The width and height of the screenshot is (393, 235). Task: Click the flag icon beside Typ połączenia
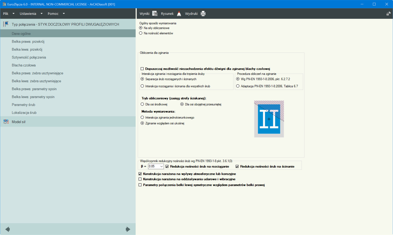click(x=6, y=24)
